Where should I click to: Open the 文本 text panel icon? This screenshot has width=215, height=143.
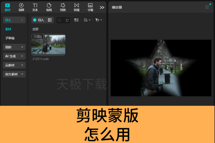click(x=35, y=8)
